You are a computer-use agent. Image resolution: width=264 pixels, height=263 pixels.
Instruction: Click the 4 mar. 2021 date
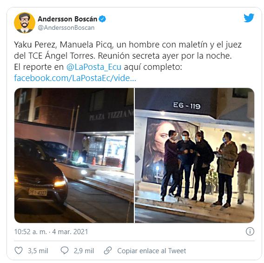click(70, 232)
